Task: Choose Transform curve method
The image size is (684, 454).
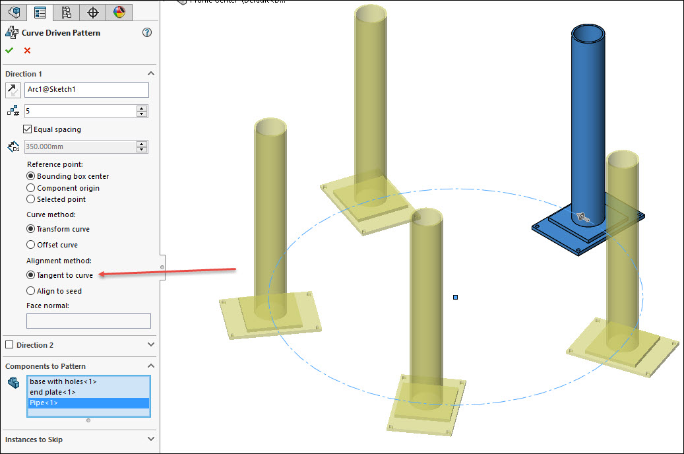Action: [x=30, y=229]
